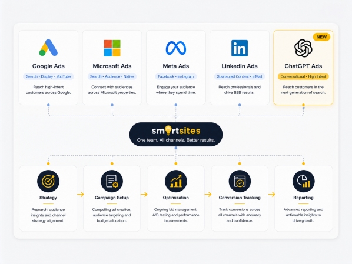This screenshot has height=264, width=352.
Task: Select the LinkedIn Ads heading
Action: 240,66
